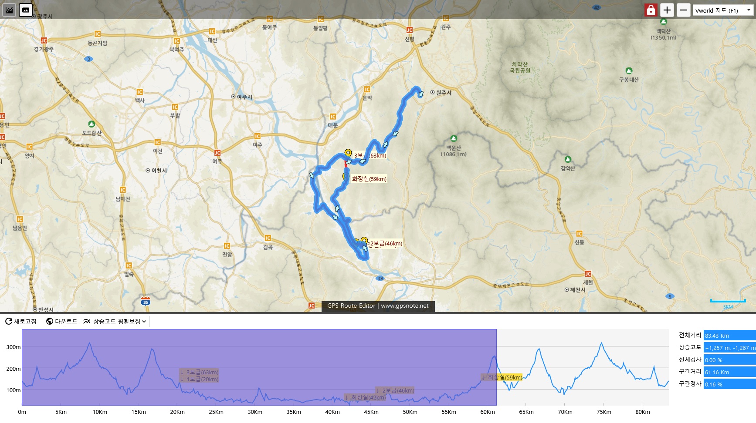Click the route 35 expressway shield
This screenshot has height=423, width=756.
coord(146,301)
